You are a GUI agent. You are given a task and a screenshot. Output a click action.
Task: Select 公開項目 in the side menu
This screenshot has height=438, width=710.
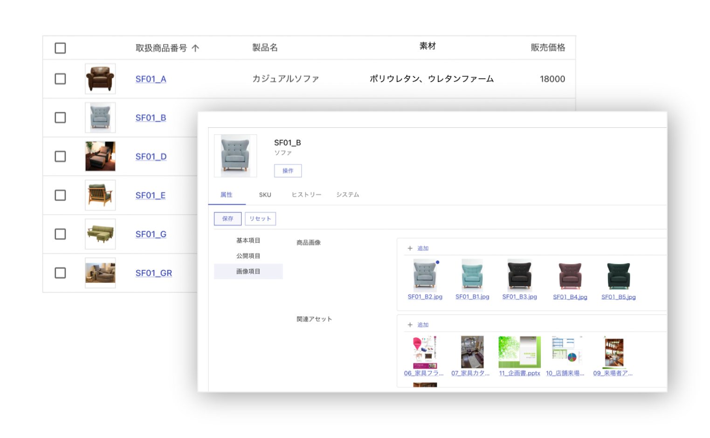(248, 256)
